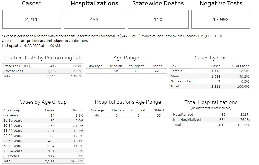Screen dimensions: 259x165
Task: Click the Not Reported sex row
Action: [x=181, y=81]
